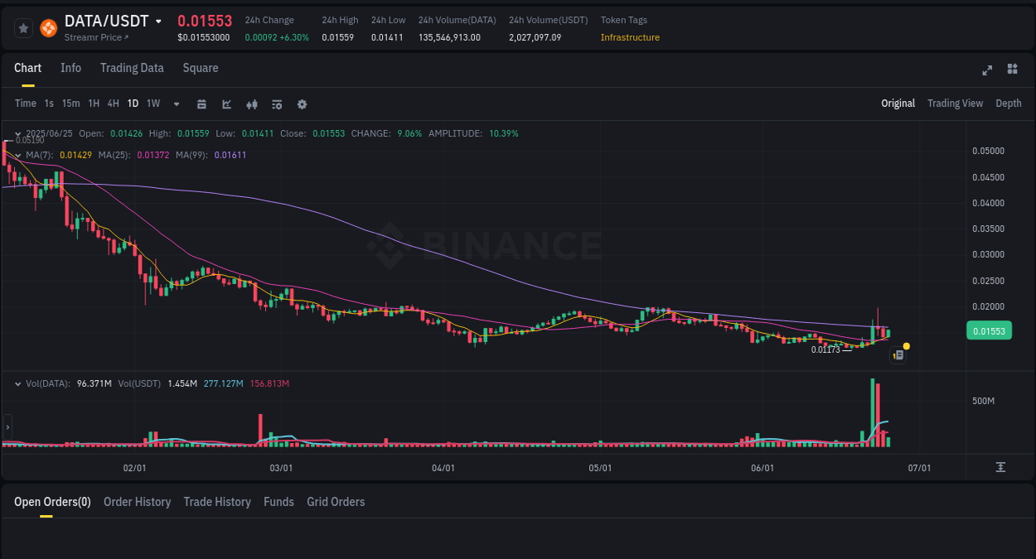
Task: Expand the moving averages row chevron
Action: pos(17,155)
